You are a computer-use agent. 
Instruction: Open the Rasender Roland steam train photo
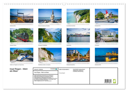tap(21, 35)
